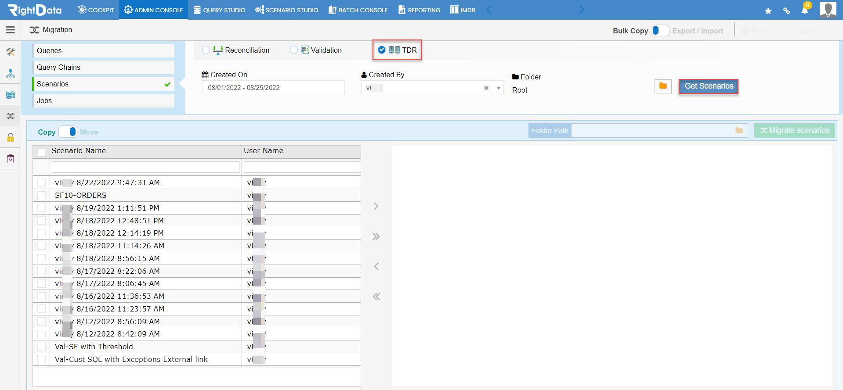Check the SF10-ORDERS row checkbox
The width and height of the screenshot is (843, 390).
pyautogui.click(x=42, y=195)
